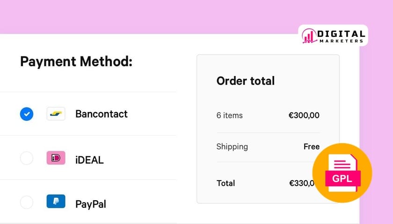Click the Payment Method heading

(x=76, y=62)
